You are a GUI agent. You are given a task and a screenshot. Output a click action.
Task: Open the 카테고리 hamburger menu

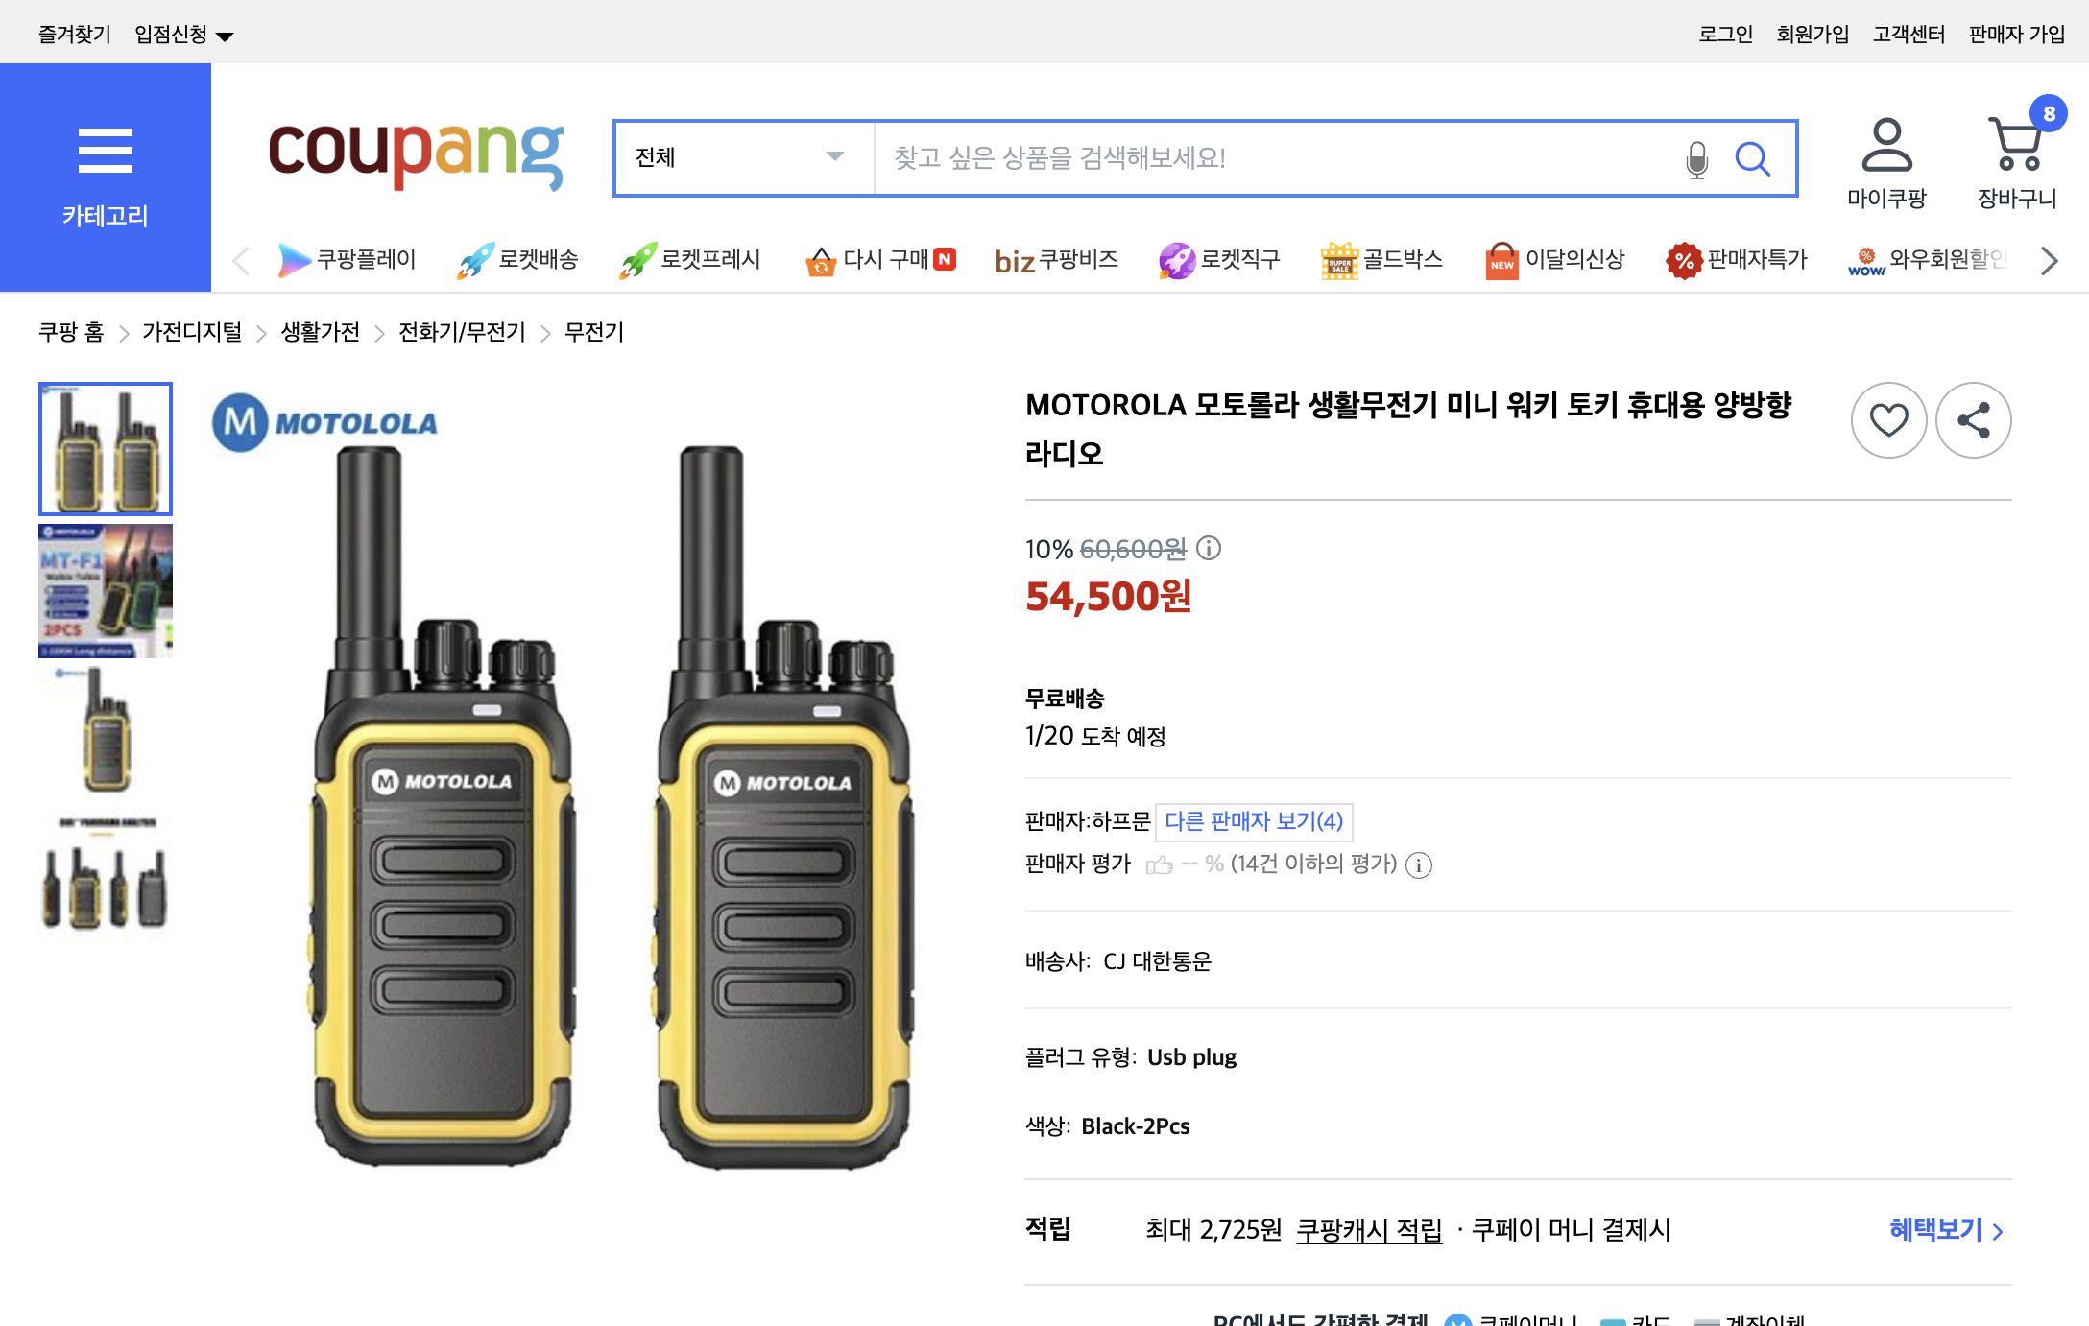point(105,149)
